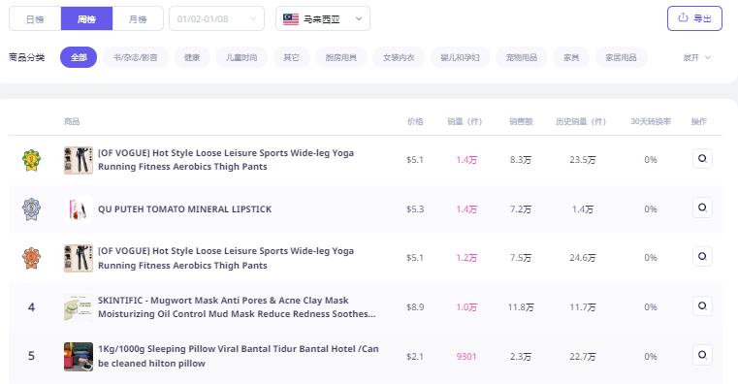This screenshot has width=738, height=384.
Task: Filter by 健康 category
Action: pos(192,57)
